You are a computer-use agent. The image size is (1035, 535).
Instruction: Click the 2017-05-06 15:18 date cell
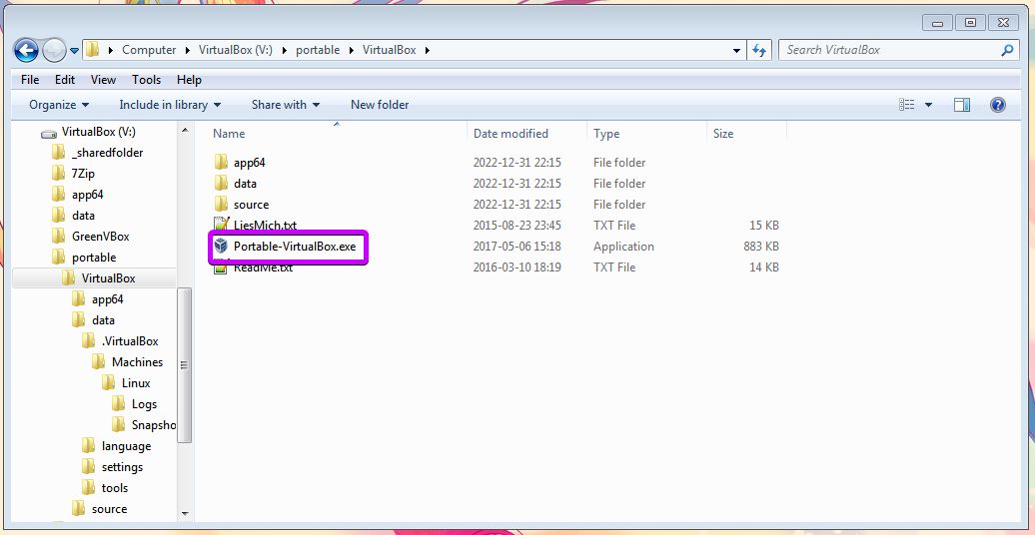pyautogui.click(x=517, y=247)
